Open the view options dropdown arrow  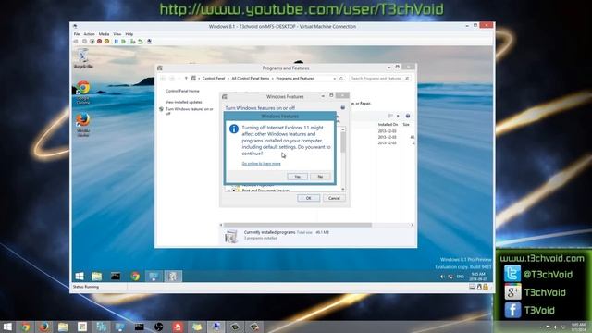(398, 116)
